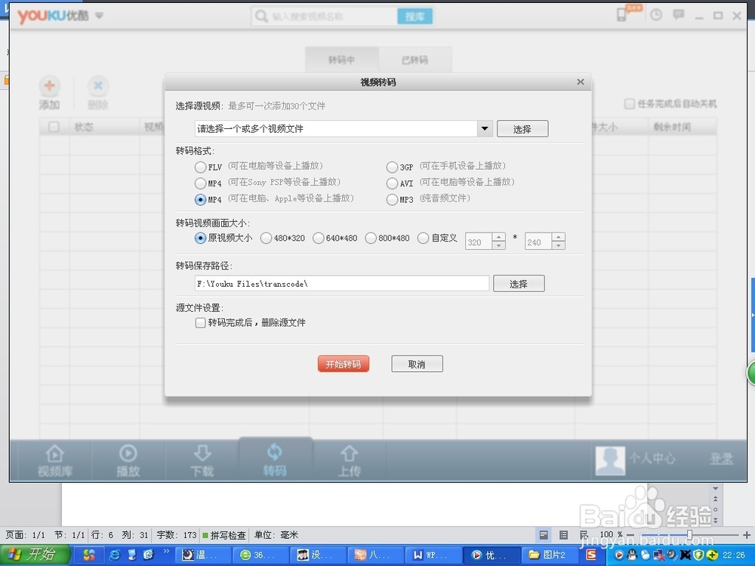Toggle the select-all checkbox in table header
Viewport: 755px width, 566px height.
[x=54, y=127]
